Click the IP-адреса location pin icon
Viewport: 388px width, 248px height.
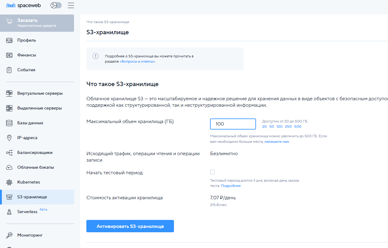9,138
